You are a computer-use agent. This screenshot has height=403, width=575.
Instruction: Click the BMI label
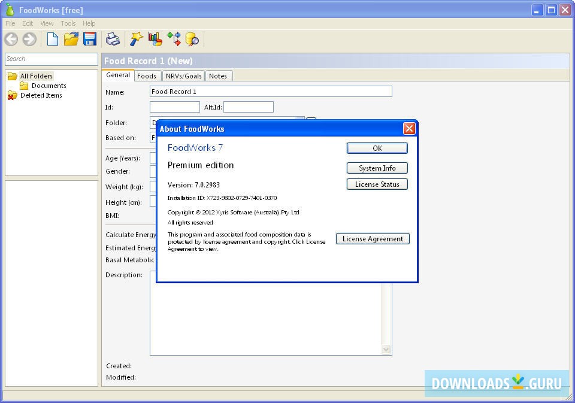pyautogui.click(x=112, y=216)
